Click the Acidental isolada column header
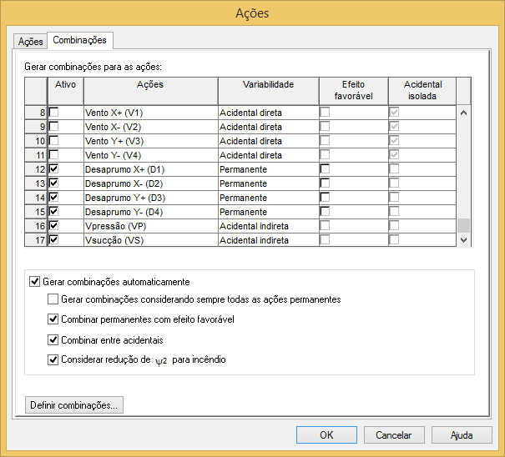Image resolution: width=505 pixels, height=457 pixels. click(x=422, y=91)
